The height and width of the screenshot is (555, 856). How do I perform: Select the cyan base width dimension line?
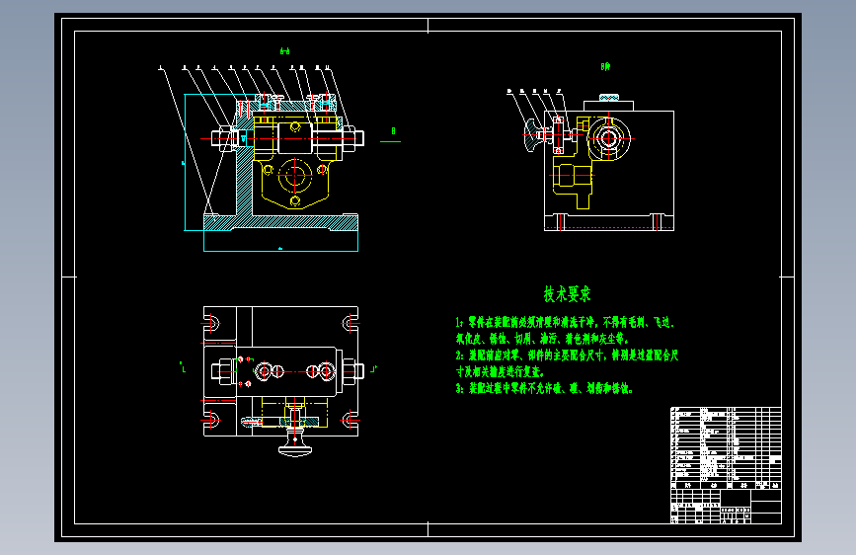pos(280,251)
